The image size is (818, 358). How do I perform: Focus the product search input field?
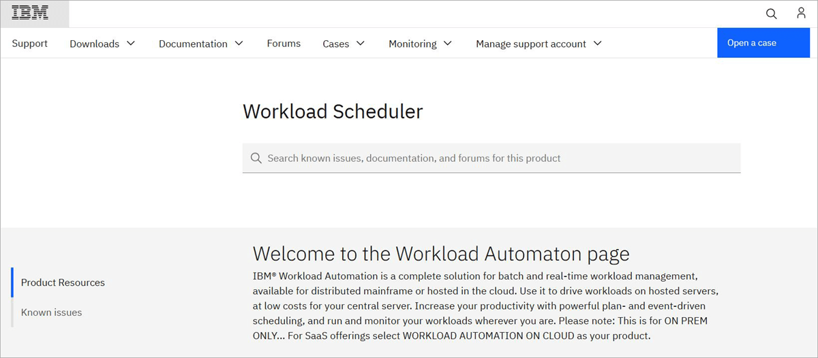[x=491, y=158]
